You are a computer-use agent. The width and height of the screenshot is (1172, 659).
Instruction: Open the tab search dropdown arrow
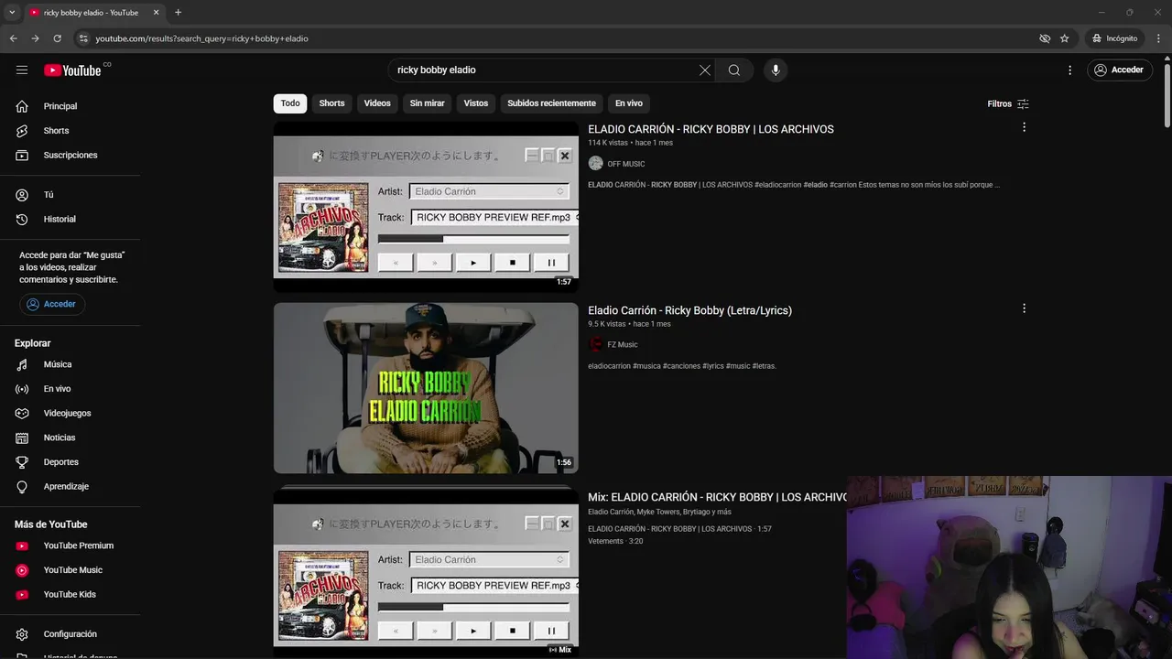12,13
